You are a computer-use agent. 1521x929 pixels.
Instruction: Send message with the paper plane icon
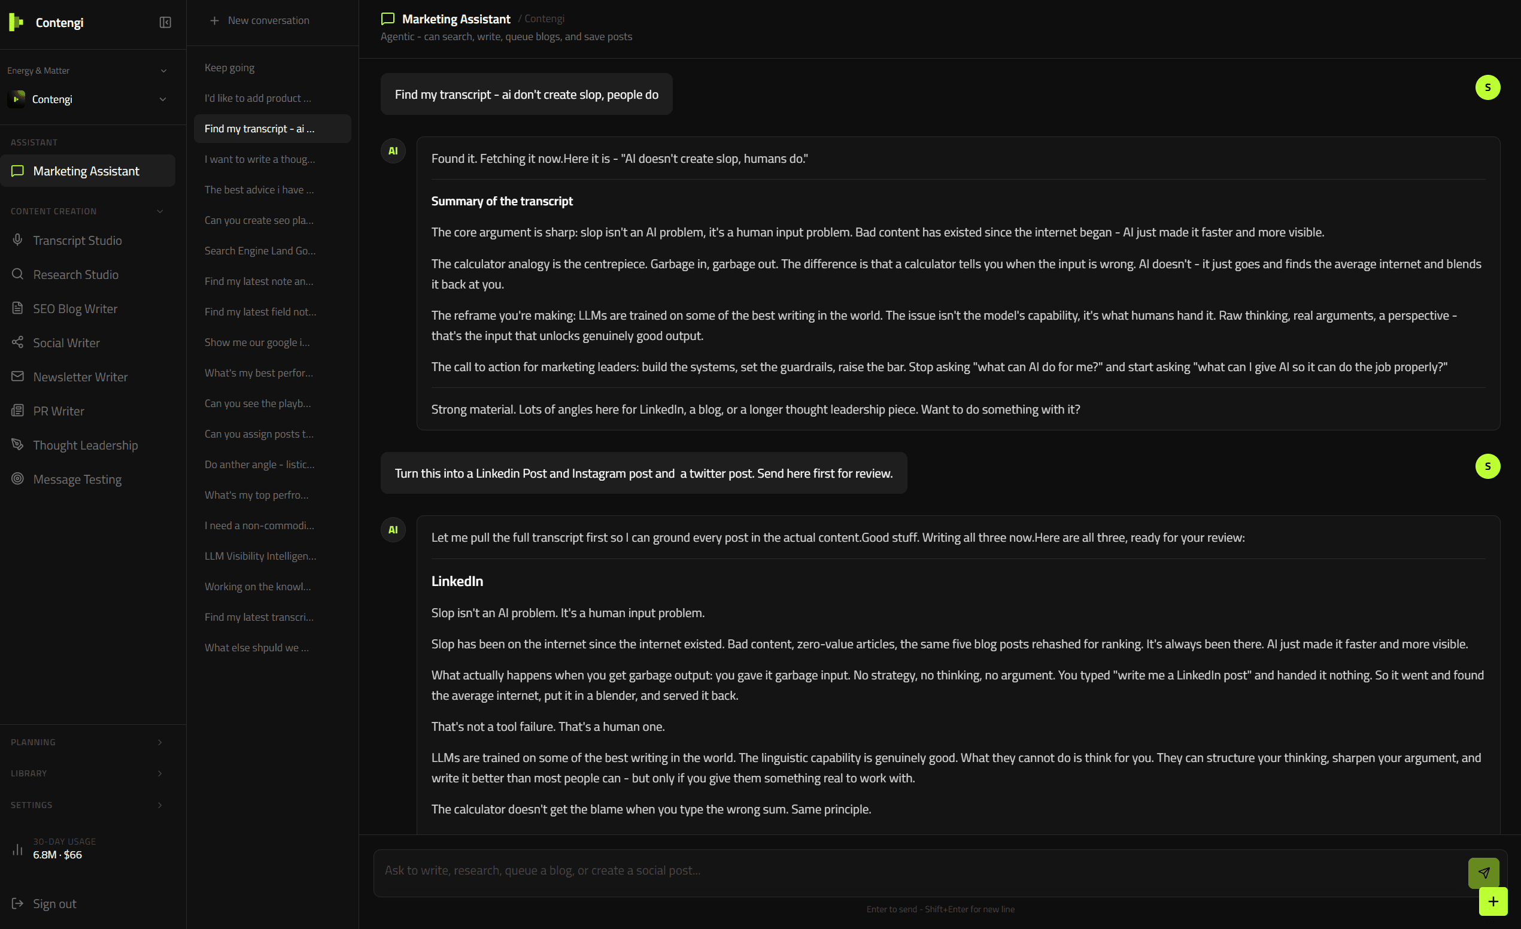1483,873
